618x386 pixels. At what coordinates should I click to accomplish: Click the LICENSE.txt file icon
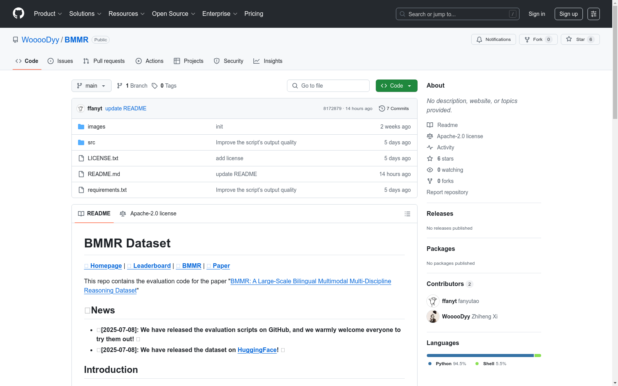point(81,158)
